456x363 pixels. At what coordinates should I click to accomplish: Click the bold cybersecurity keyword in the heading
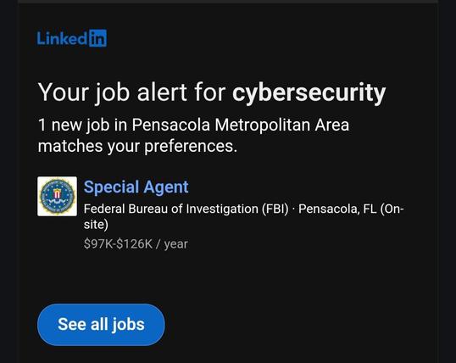(x=309, y=92)
